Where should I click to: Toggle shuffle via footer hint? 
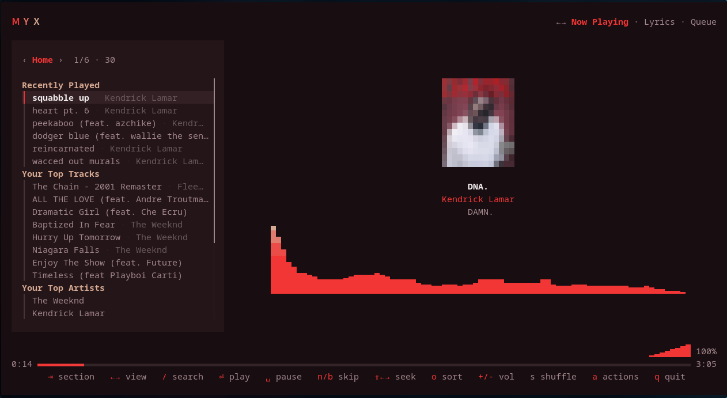tap(553, 377)
